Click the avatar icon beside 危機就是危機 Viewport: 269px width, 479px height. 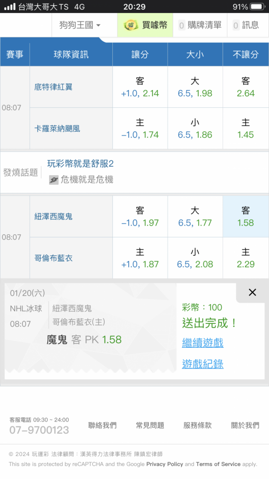click(x=54, y=180)
